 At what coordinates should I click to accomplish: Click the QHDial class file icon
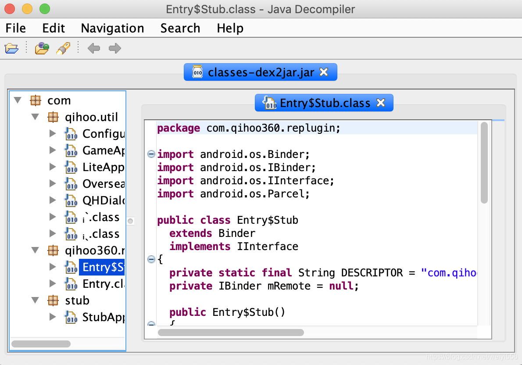tap(71, 200)
